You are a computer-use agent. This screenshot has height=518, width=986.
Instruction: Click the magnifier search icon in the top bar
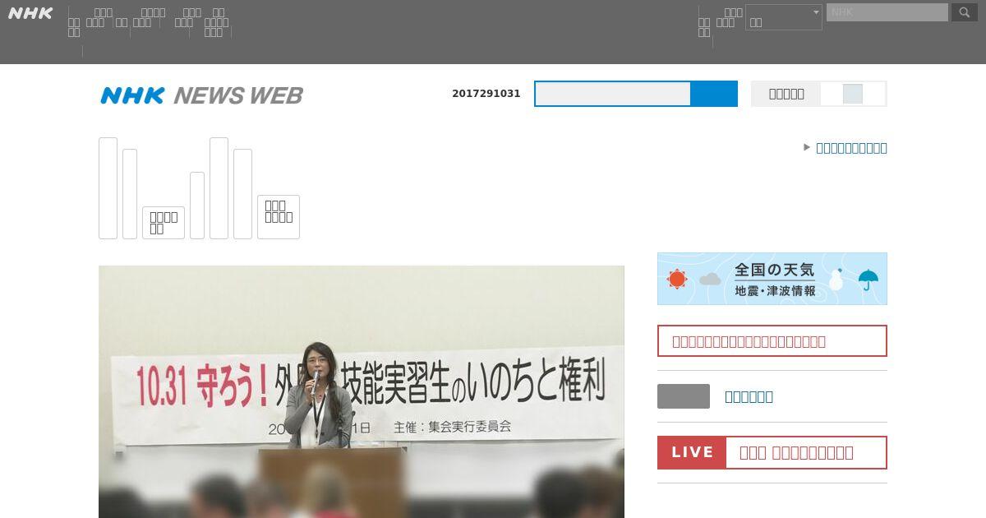coord(965,12)
